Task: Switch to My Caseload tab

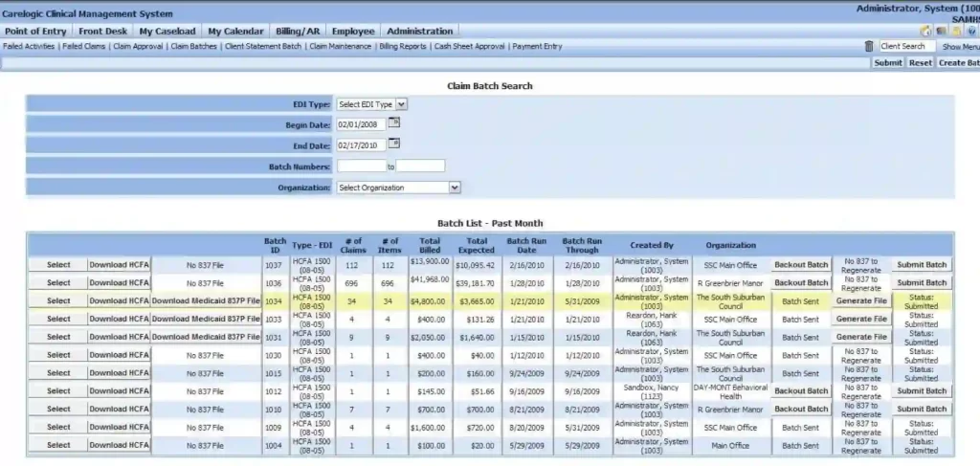Action: 167,32
